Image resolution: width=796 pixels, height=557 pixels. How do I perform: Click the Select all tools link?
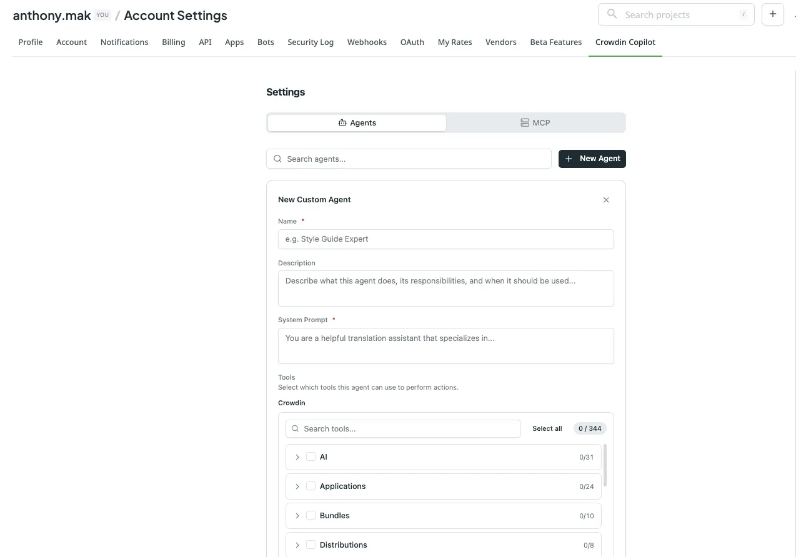click(x=547, y=428)
